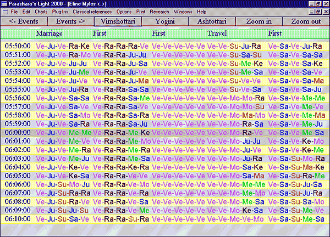The image size is (330, 237).
Task: Click Marriage cell Ve-Ju-Ve-Me-Me at 06:00:00
Action: (64, 132)
